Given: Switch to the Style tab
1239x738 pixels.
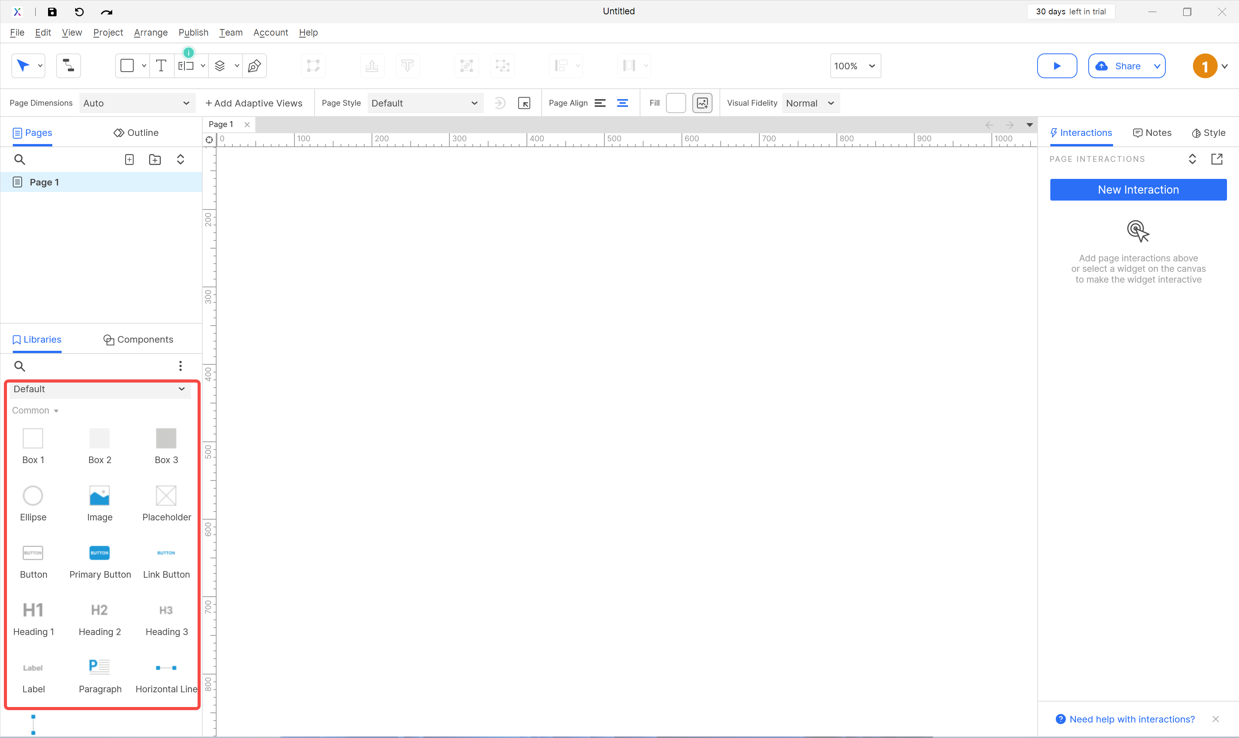Looking at the screenshot, I should point(1208,133).
